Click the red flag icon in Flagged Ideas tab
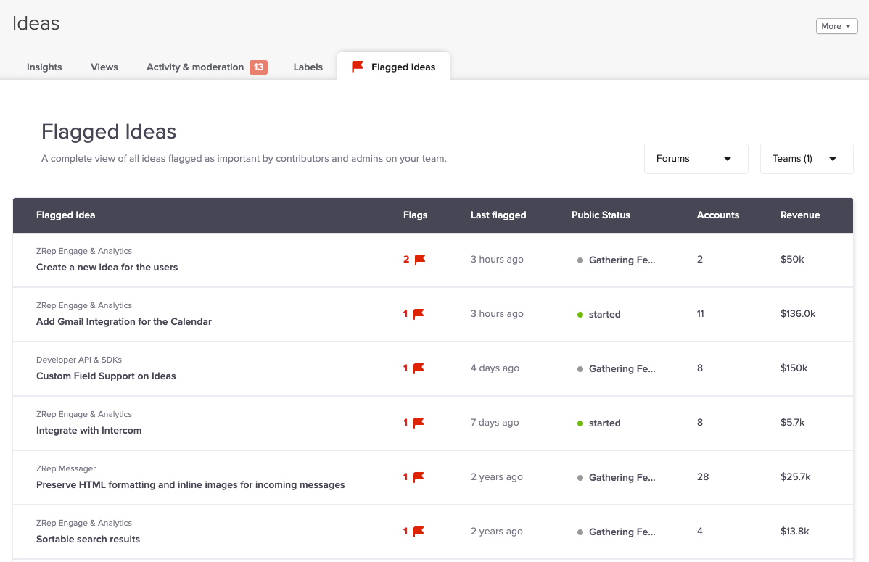 point(358,67)
